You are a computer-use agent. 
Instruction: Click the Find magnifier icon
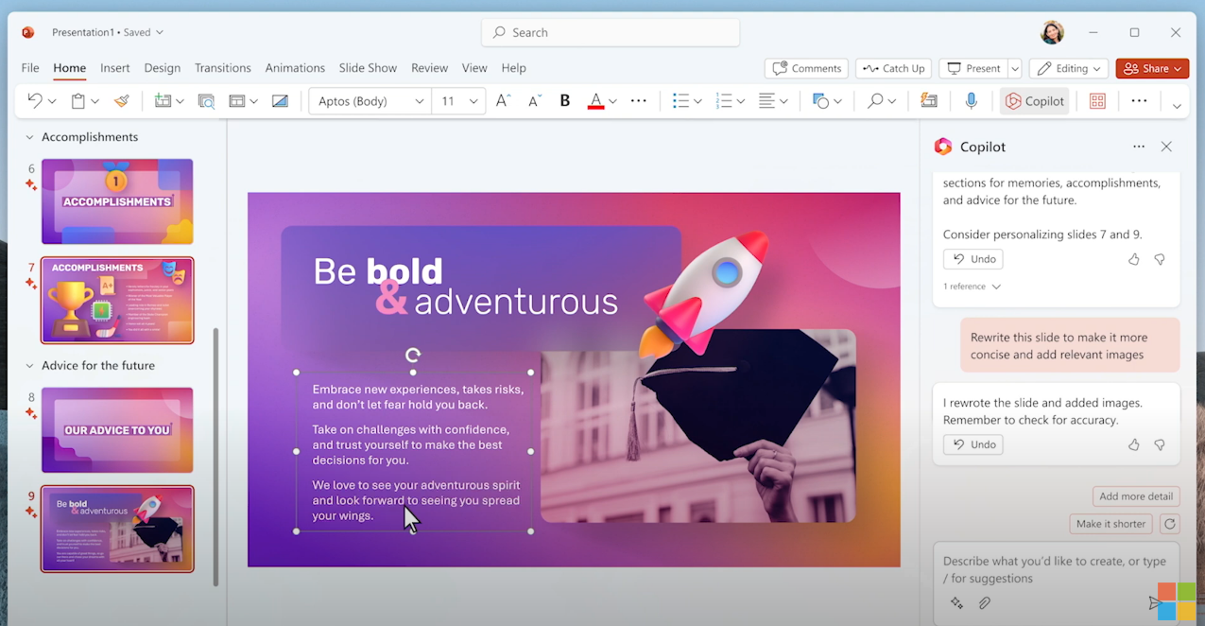[x=875, y=100]
